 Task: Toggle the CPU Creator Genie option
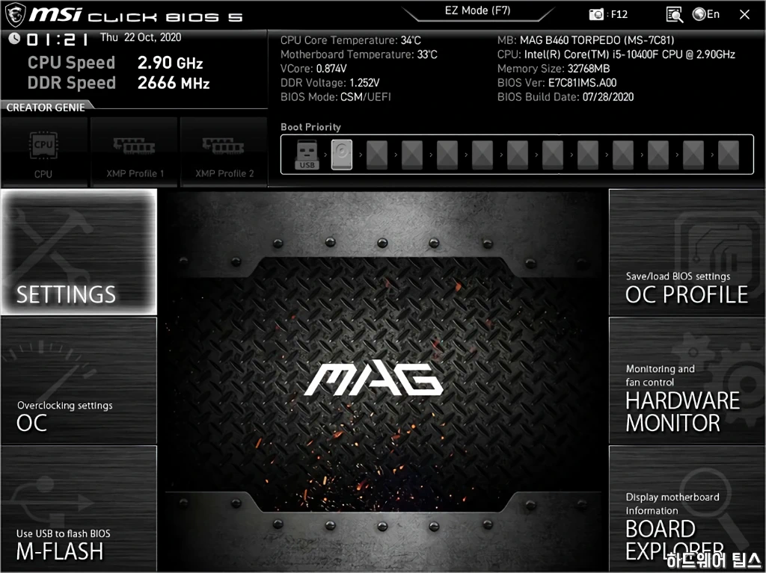tap(43, 152)
